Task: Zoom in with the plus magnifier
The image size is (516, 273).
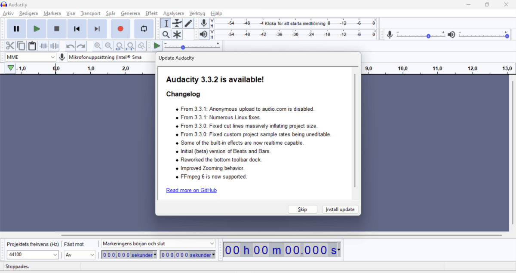Action: pyautogui.click(x=98, y=46)
